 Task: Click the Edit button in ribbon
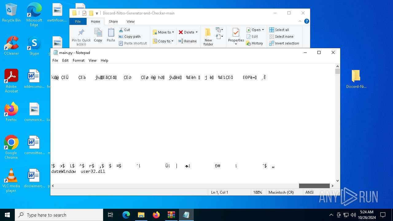252,37
